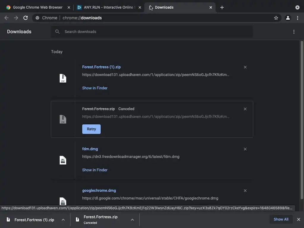304x228 pixels.
Task: Open the tab search dropdown arrow
Action: (x=297, y=7)
